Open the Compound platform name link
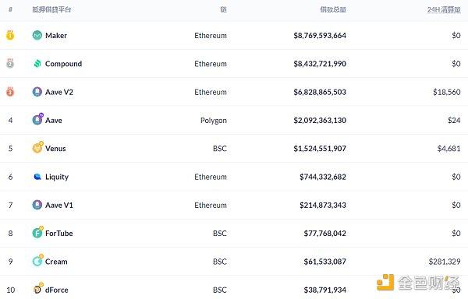This screenshot has width=468, height=299. [x=63, y=64]
